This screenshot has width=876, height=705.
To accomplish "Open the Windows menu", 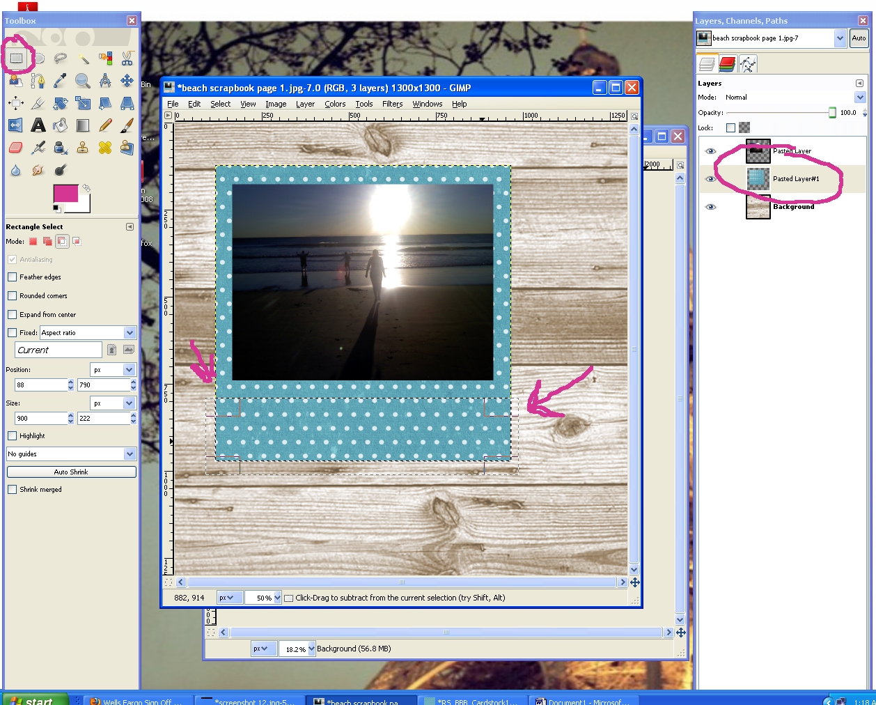I will click(428, 104).
